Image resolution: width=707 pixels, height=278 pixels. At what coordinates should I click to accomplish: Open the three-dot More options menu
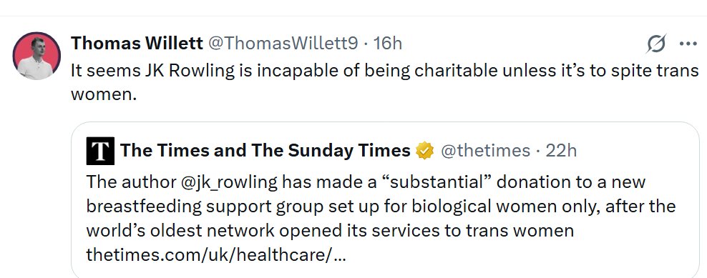coord(688,44)
